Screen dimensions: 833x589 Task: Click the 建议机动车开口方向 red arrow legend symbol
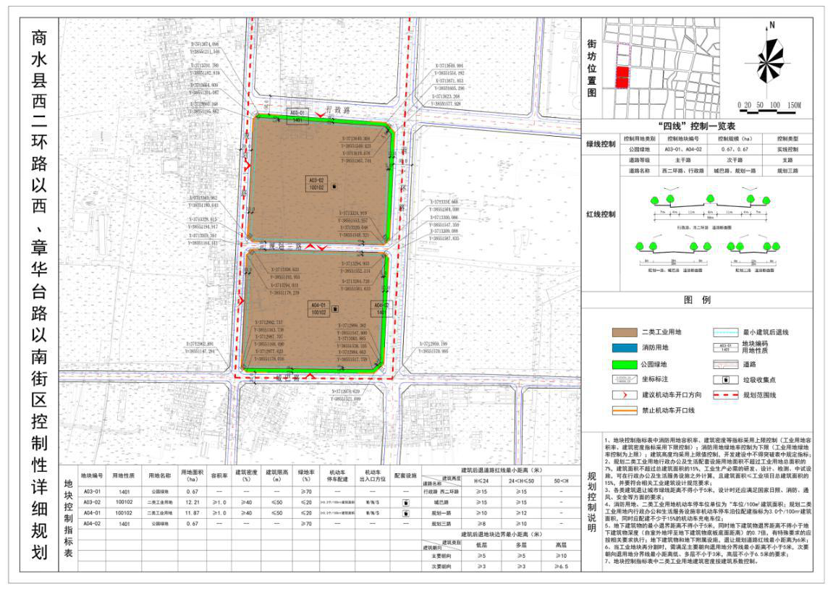[x=625, y=395]
